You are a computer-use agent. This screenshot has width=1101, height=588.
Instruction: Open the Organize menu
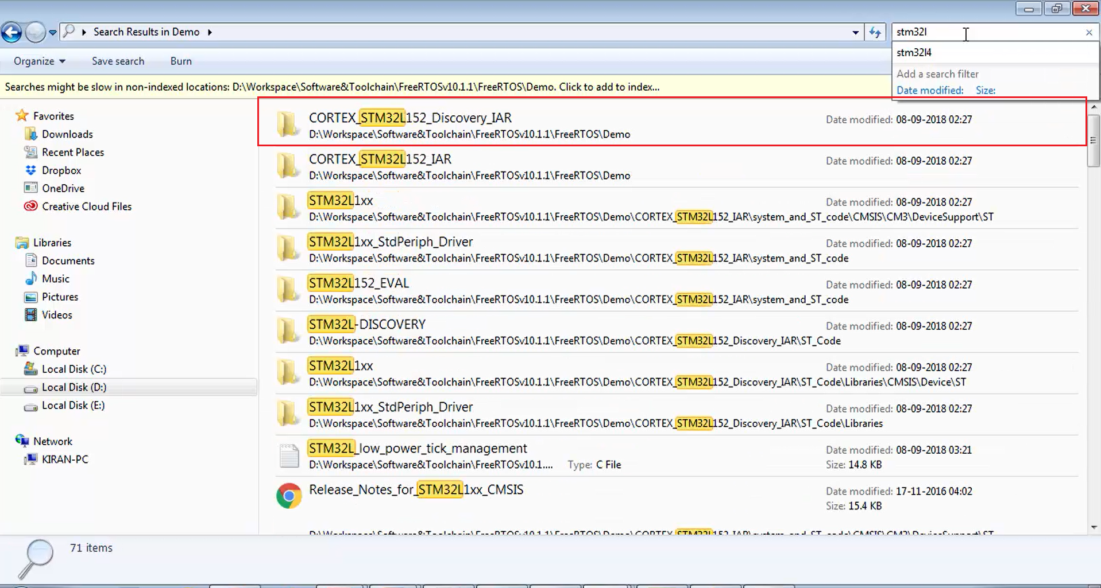tap(40, 61)
